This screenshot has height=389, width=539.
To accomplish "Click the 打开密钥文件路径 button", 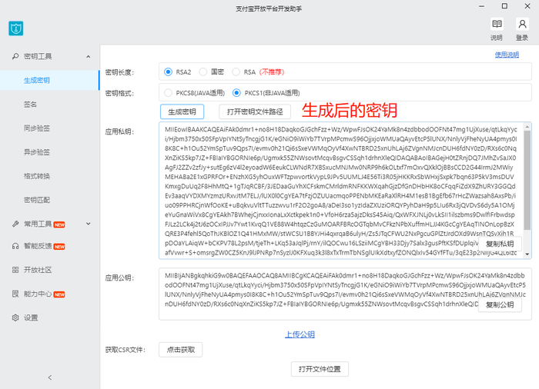I will coord(255,111).
